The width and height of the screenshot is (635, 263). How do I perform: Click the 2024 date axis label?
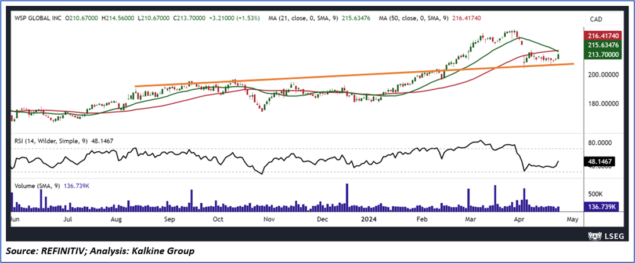click(x=370, y=220)
